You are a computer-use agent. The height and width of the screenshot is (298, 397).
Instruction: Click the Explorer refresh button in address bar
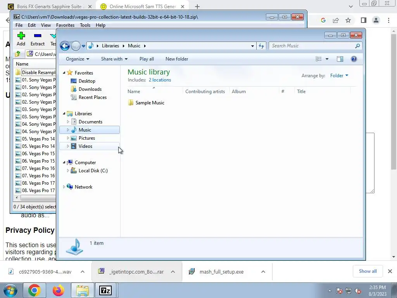pos(261,46)
